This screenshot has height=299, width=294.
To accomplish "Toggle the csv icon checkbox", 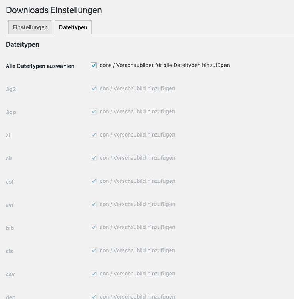I will [x=94, y=274].
